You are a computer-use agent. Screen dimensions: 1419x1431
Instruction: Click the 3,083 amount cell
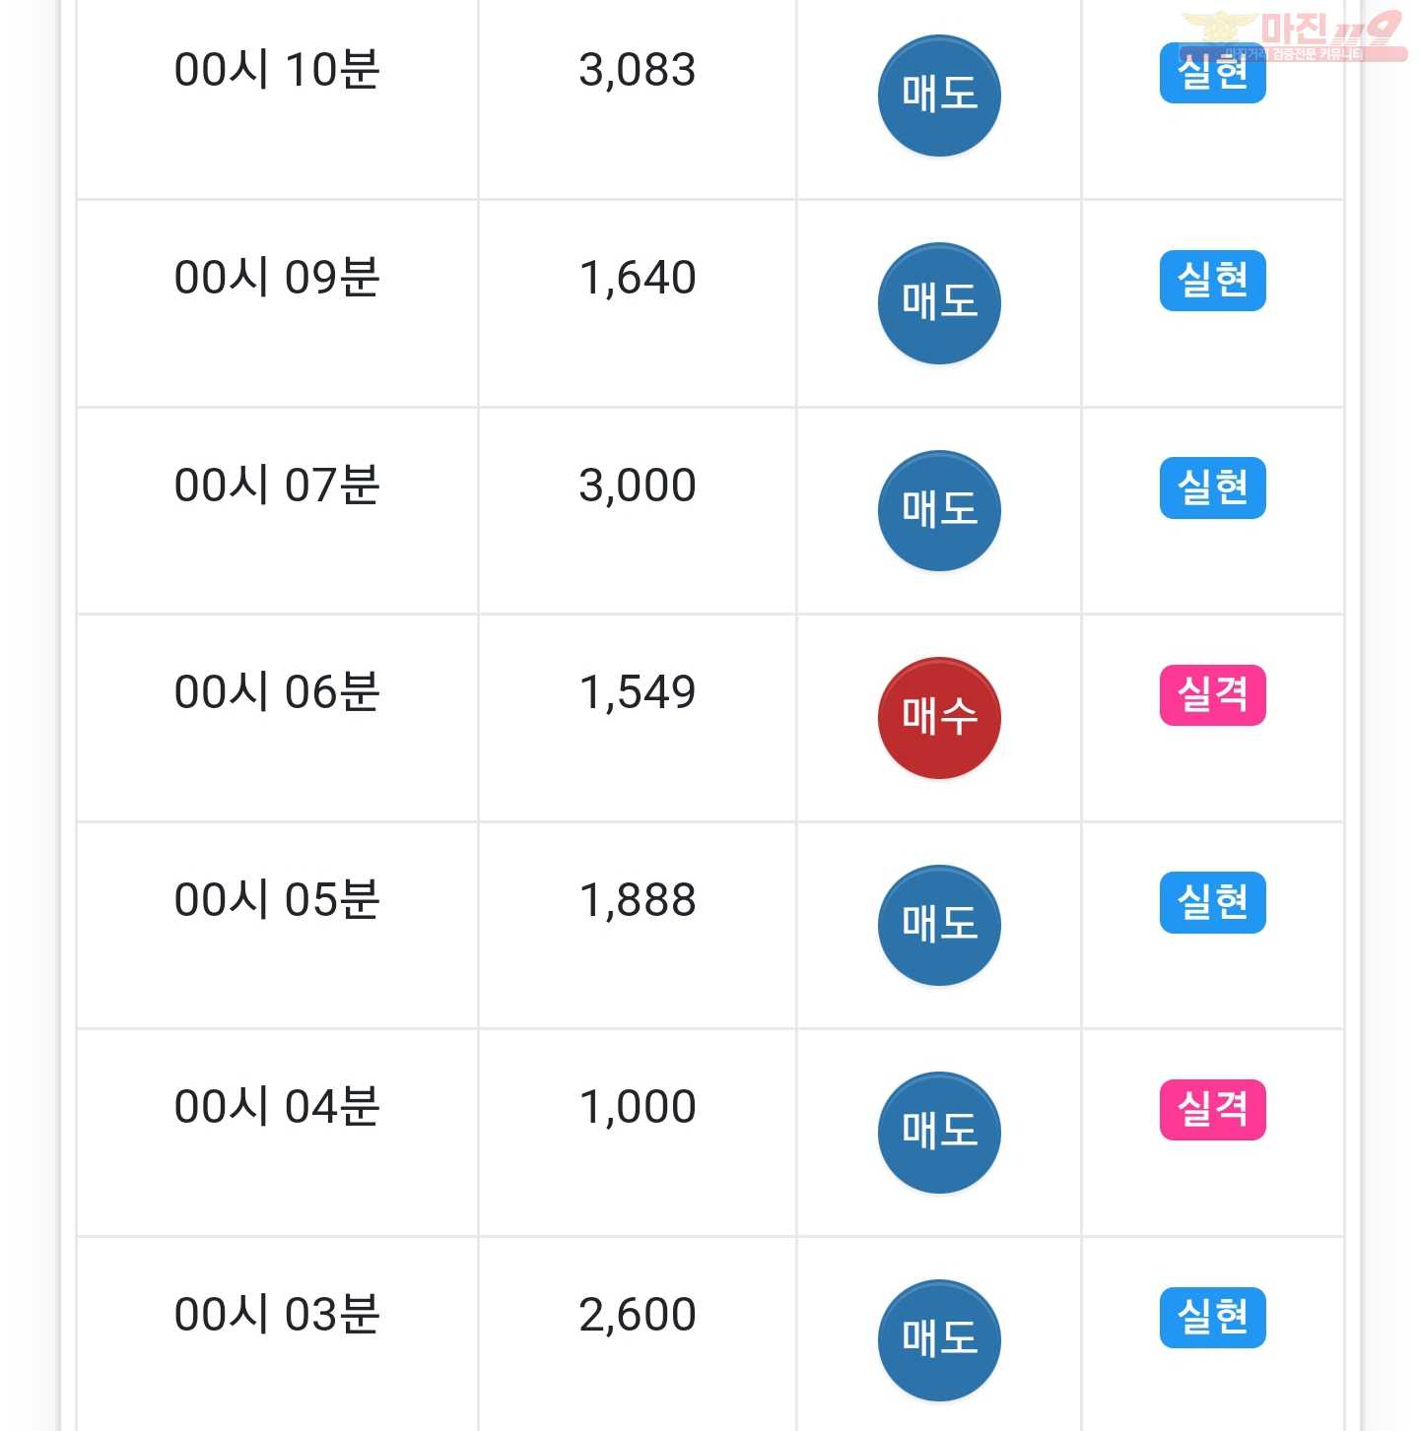click(x=638, y=98)
